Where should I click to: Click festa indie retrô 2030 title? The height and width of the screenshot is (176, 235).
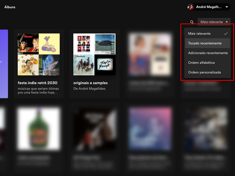(x=37, y=83)
